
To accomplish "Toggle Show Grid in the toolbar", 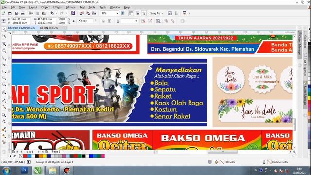I will (138, 13).
